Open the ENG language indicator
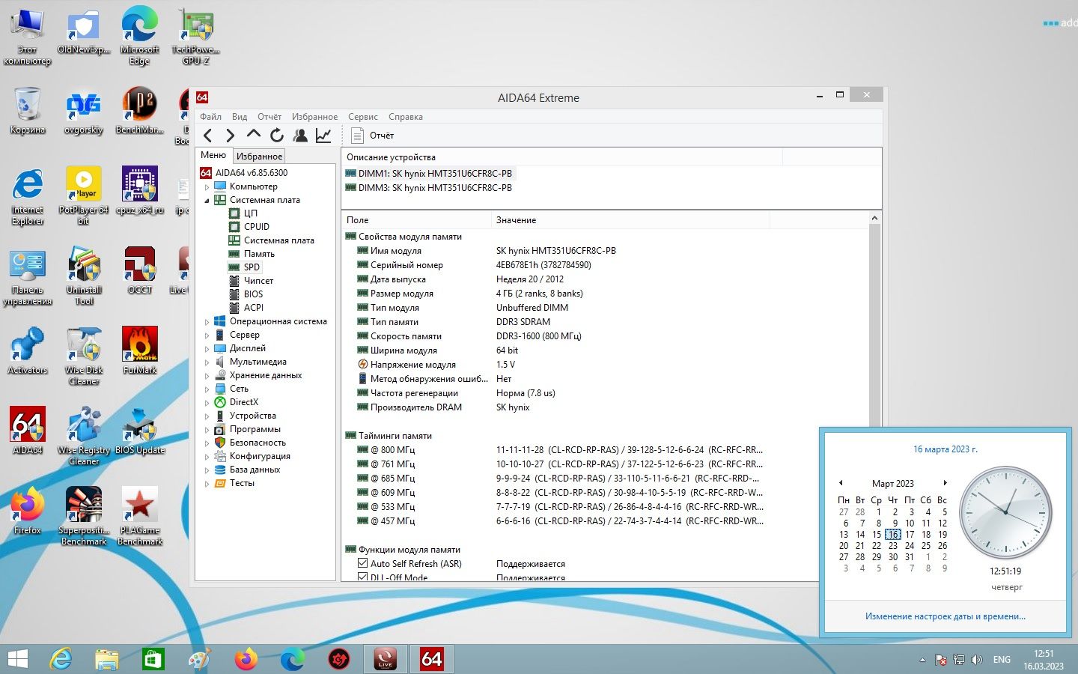The width and height of the screenshot is (1078, 674). pyautogui.click(x=1002, y=660)
